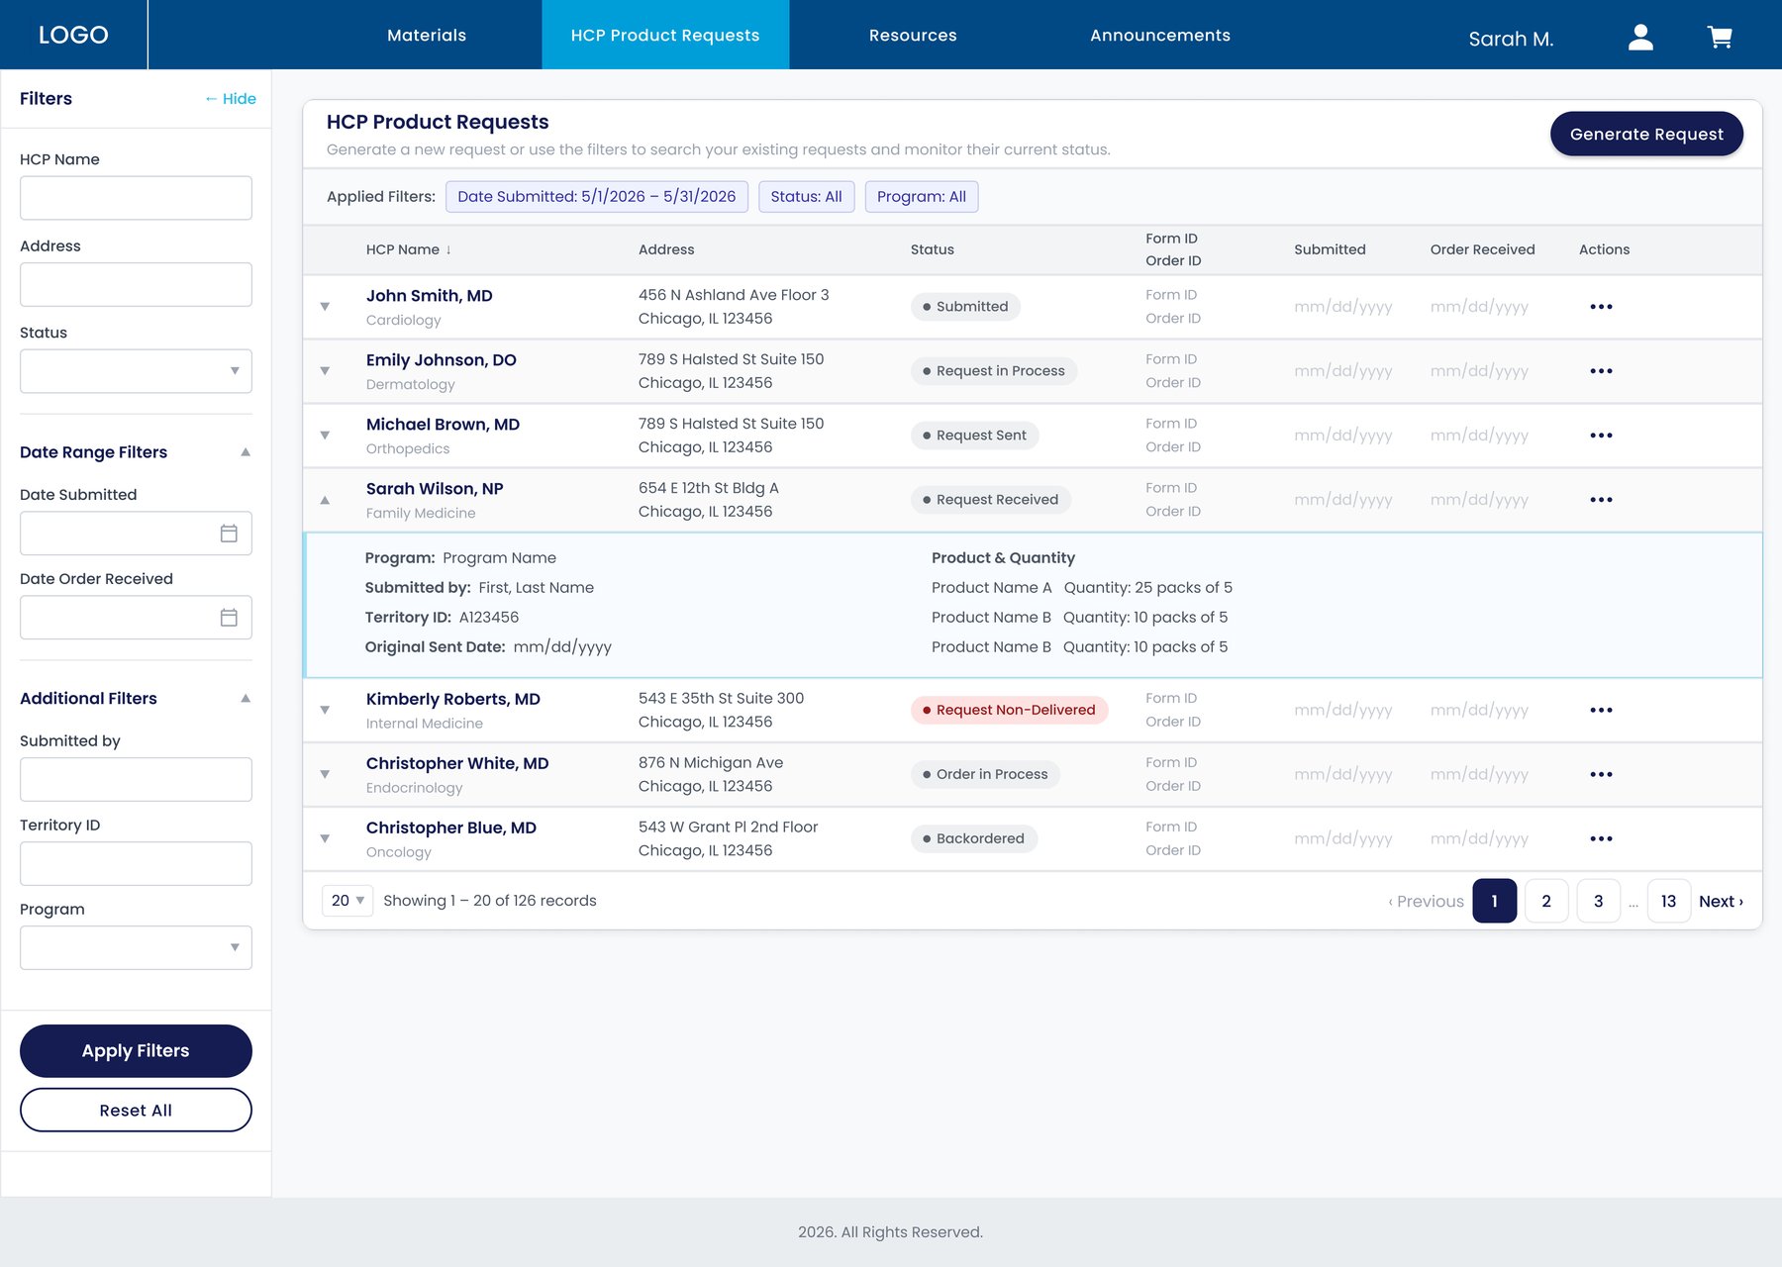This screenshot has height=1267, width=1782.
Task: Go to page 2
Action: click(x=1546, y=901)
